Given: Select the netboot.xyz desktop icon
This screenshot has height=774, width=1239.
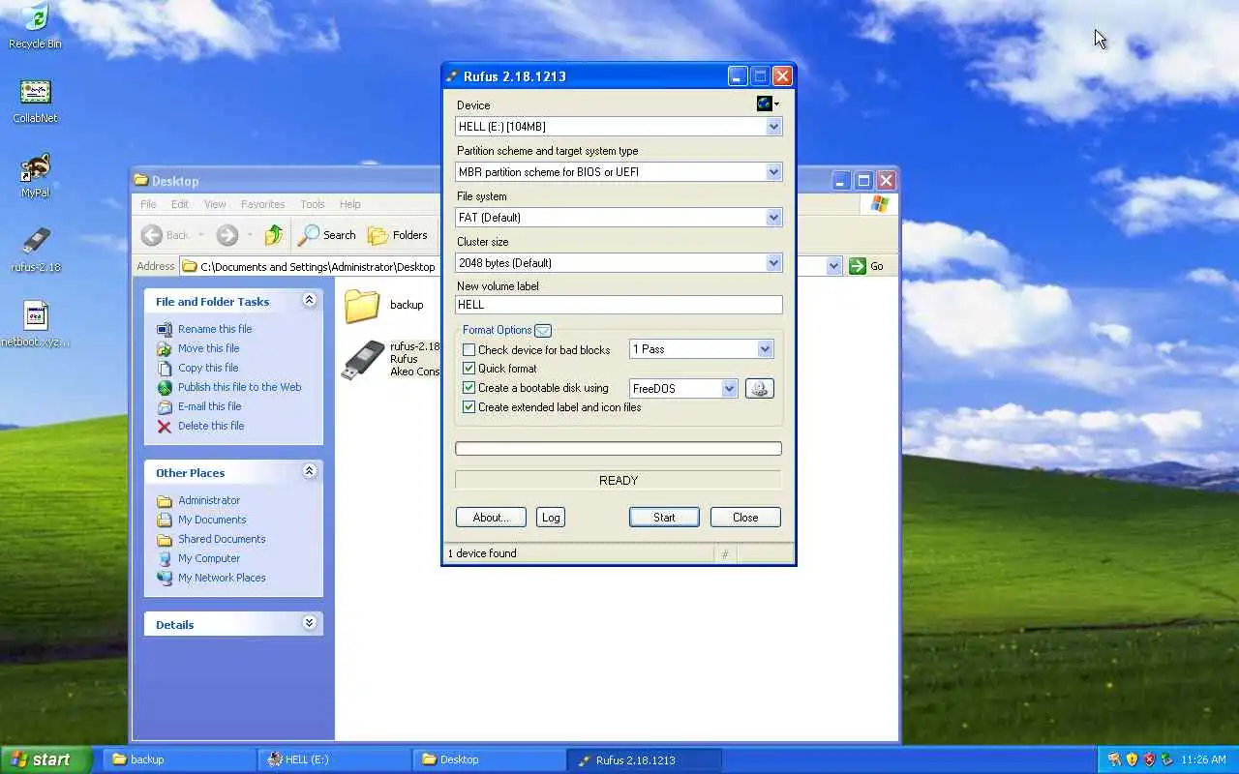Looking at the screenshot, I should 36,324.
